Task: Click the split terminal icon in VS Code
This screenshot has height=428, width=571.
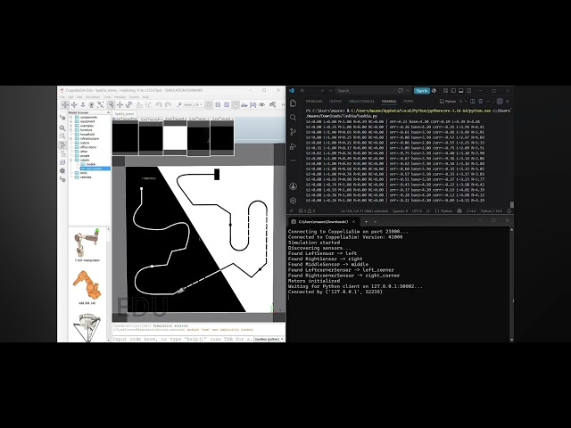Action: 472,101
